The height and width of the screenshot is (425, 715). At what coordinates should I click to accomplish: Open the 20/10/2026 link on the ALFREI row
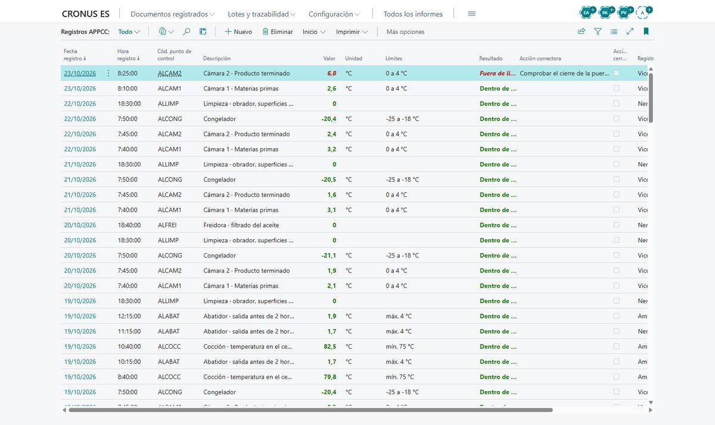pos(80,225)
